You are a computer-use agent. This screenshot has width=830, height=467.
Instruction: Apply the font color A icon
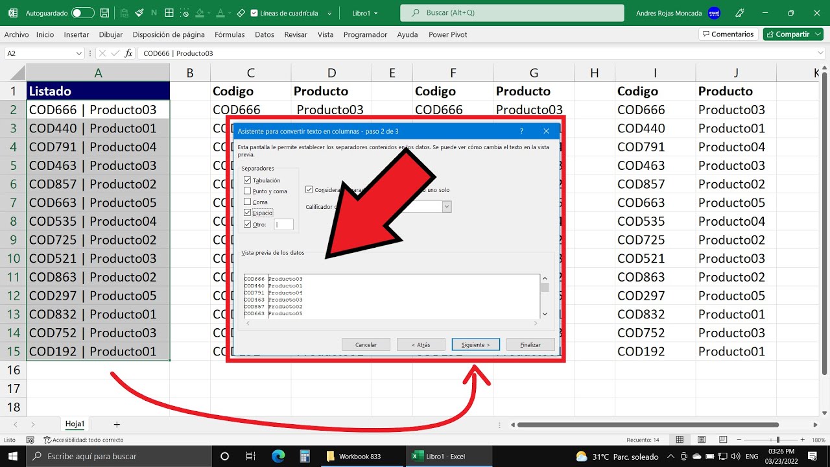coord(220,13)
